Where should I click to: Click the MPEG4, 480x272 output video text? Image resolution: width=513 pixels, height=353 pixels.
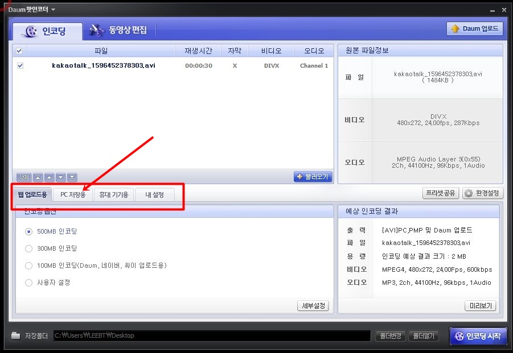(437, 269)
